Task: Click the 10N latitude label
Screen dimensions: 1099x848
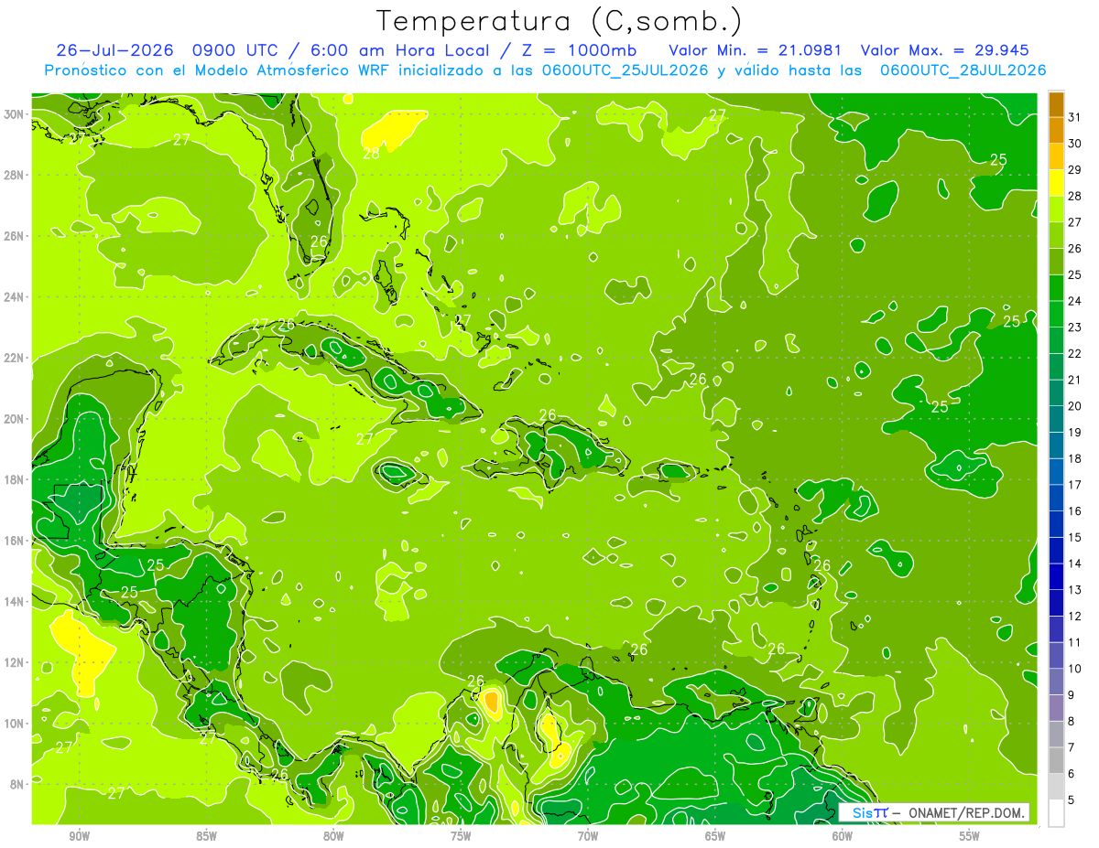Action: (x=15, y=724)
